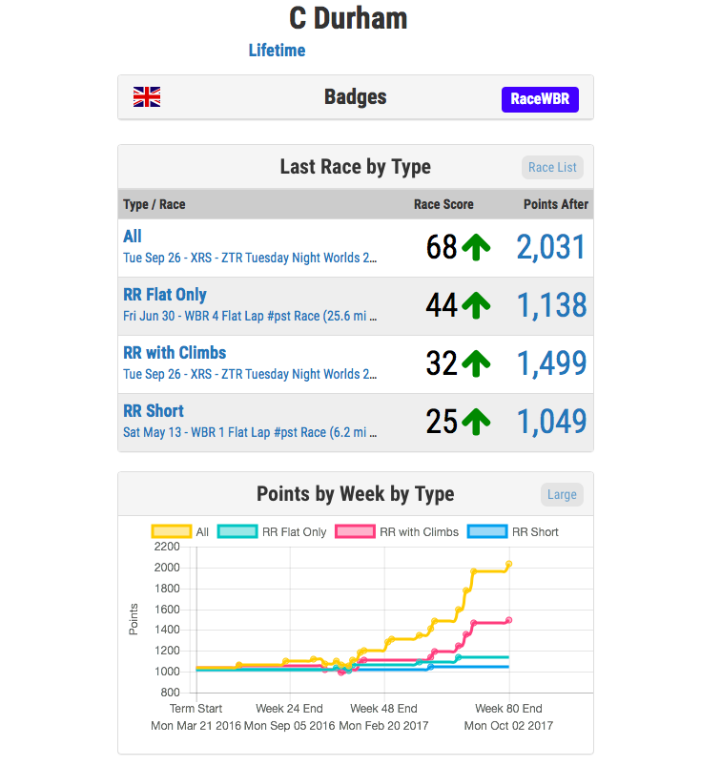The width and height of the screenshot is (721, 766).
Task: Enlarge chart with the Large button
Action: click(x=562, y=494)
